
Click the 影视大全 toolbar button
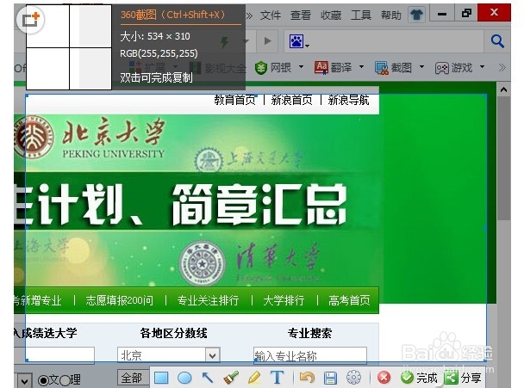click(219, 68)
